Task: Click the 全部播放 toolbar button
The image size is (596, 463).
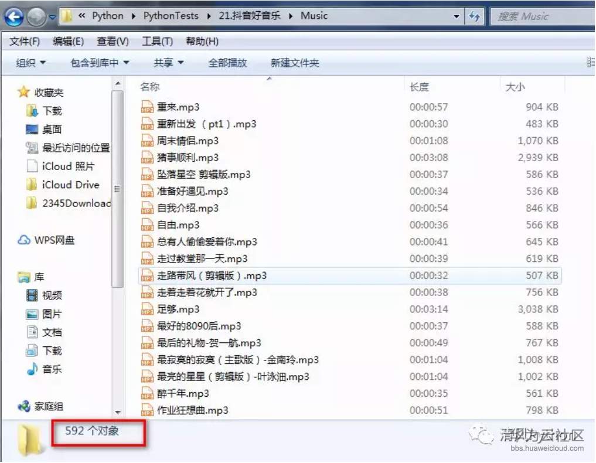Action: click(227, 62)
